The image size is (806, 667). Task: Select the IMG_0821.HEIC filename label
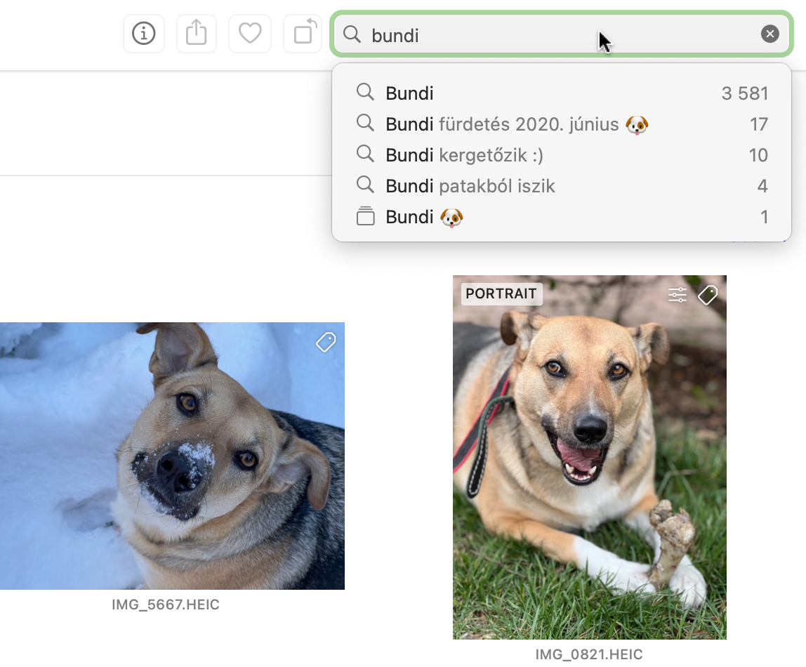589,654
